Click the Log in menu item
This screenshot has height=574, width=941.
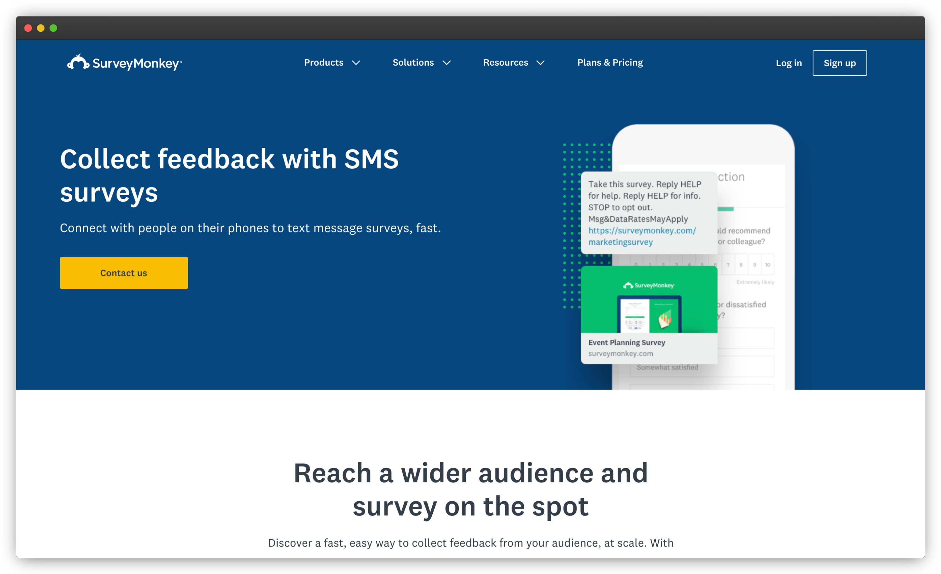788,63
